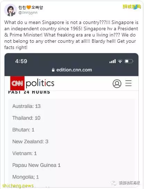Click the shicheng.news watermark link
Screen dimensions: 144x189
tap(18, 186)
